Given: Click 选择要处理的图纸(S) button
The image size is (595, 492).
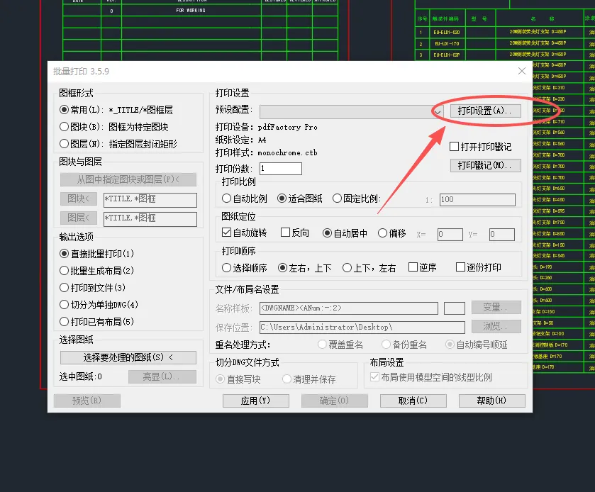Looking at the screenshot, I should pyautogui.click(x=128, y=357).
